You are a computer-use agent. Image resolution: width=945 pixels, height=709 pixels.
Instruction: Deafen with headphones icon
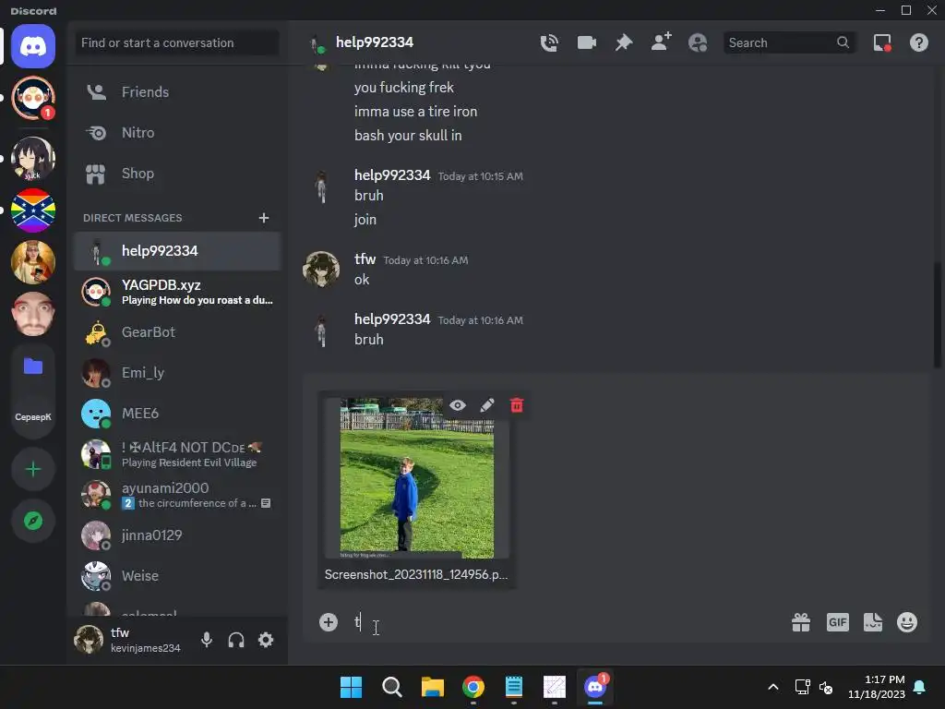point(236,640)
